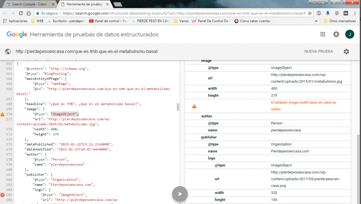
Task: Open the Gmail M extension icon
Action: click(x=346, y=13)
